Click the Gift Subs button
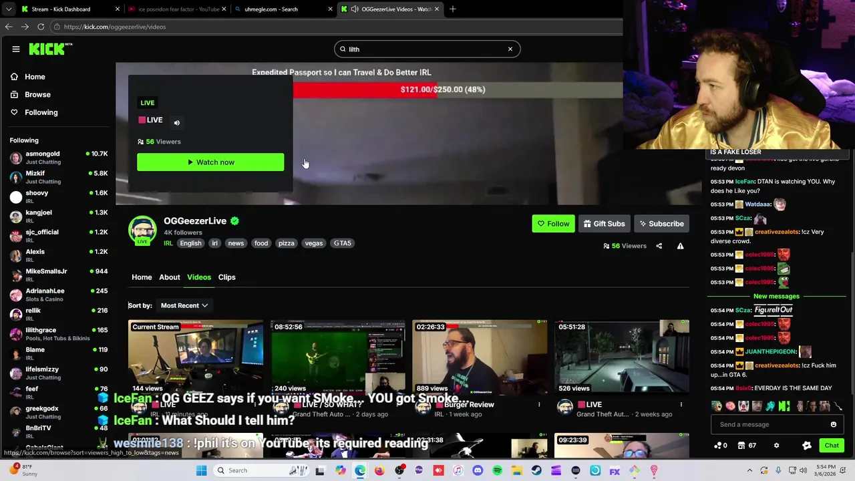855x481 pixels. point(604,224)
